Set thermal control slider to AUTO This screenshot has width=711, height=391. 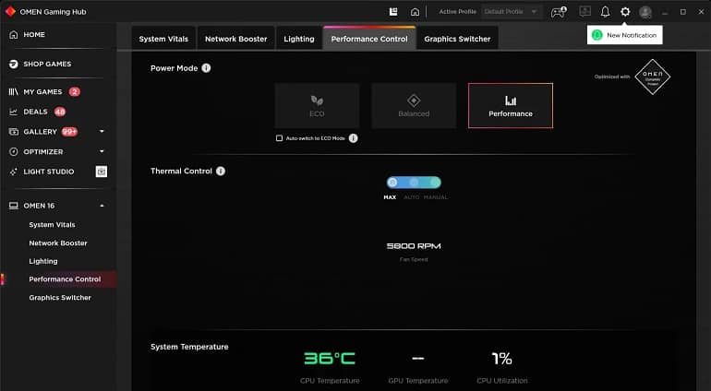(414, 183)
